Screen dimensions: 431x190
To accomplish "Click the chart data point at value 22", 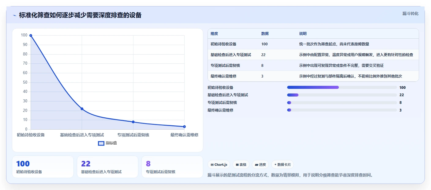I will click(82, 109).
